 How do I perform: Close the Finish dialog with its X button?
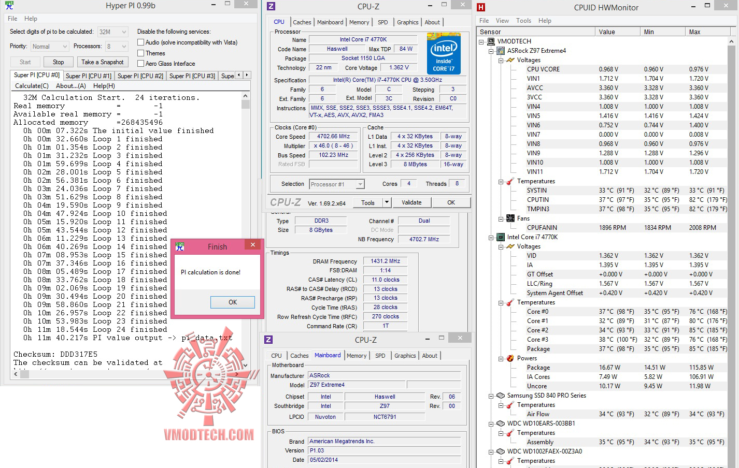point(253,245)
